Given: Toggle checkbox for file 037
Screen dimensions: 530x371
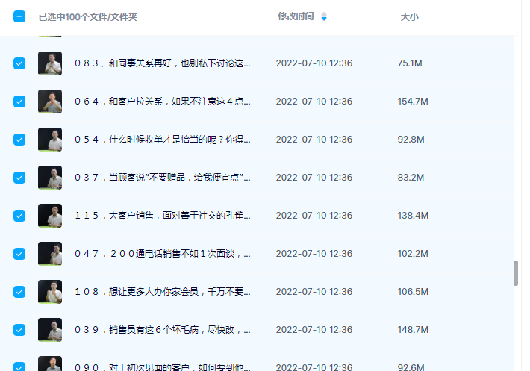Looking at the screenshot, I should [19, 178].
